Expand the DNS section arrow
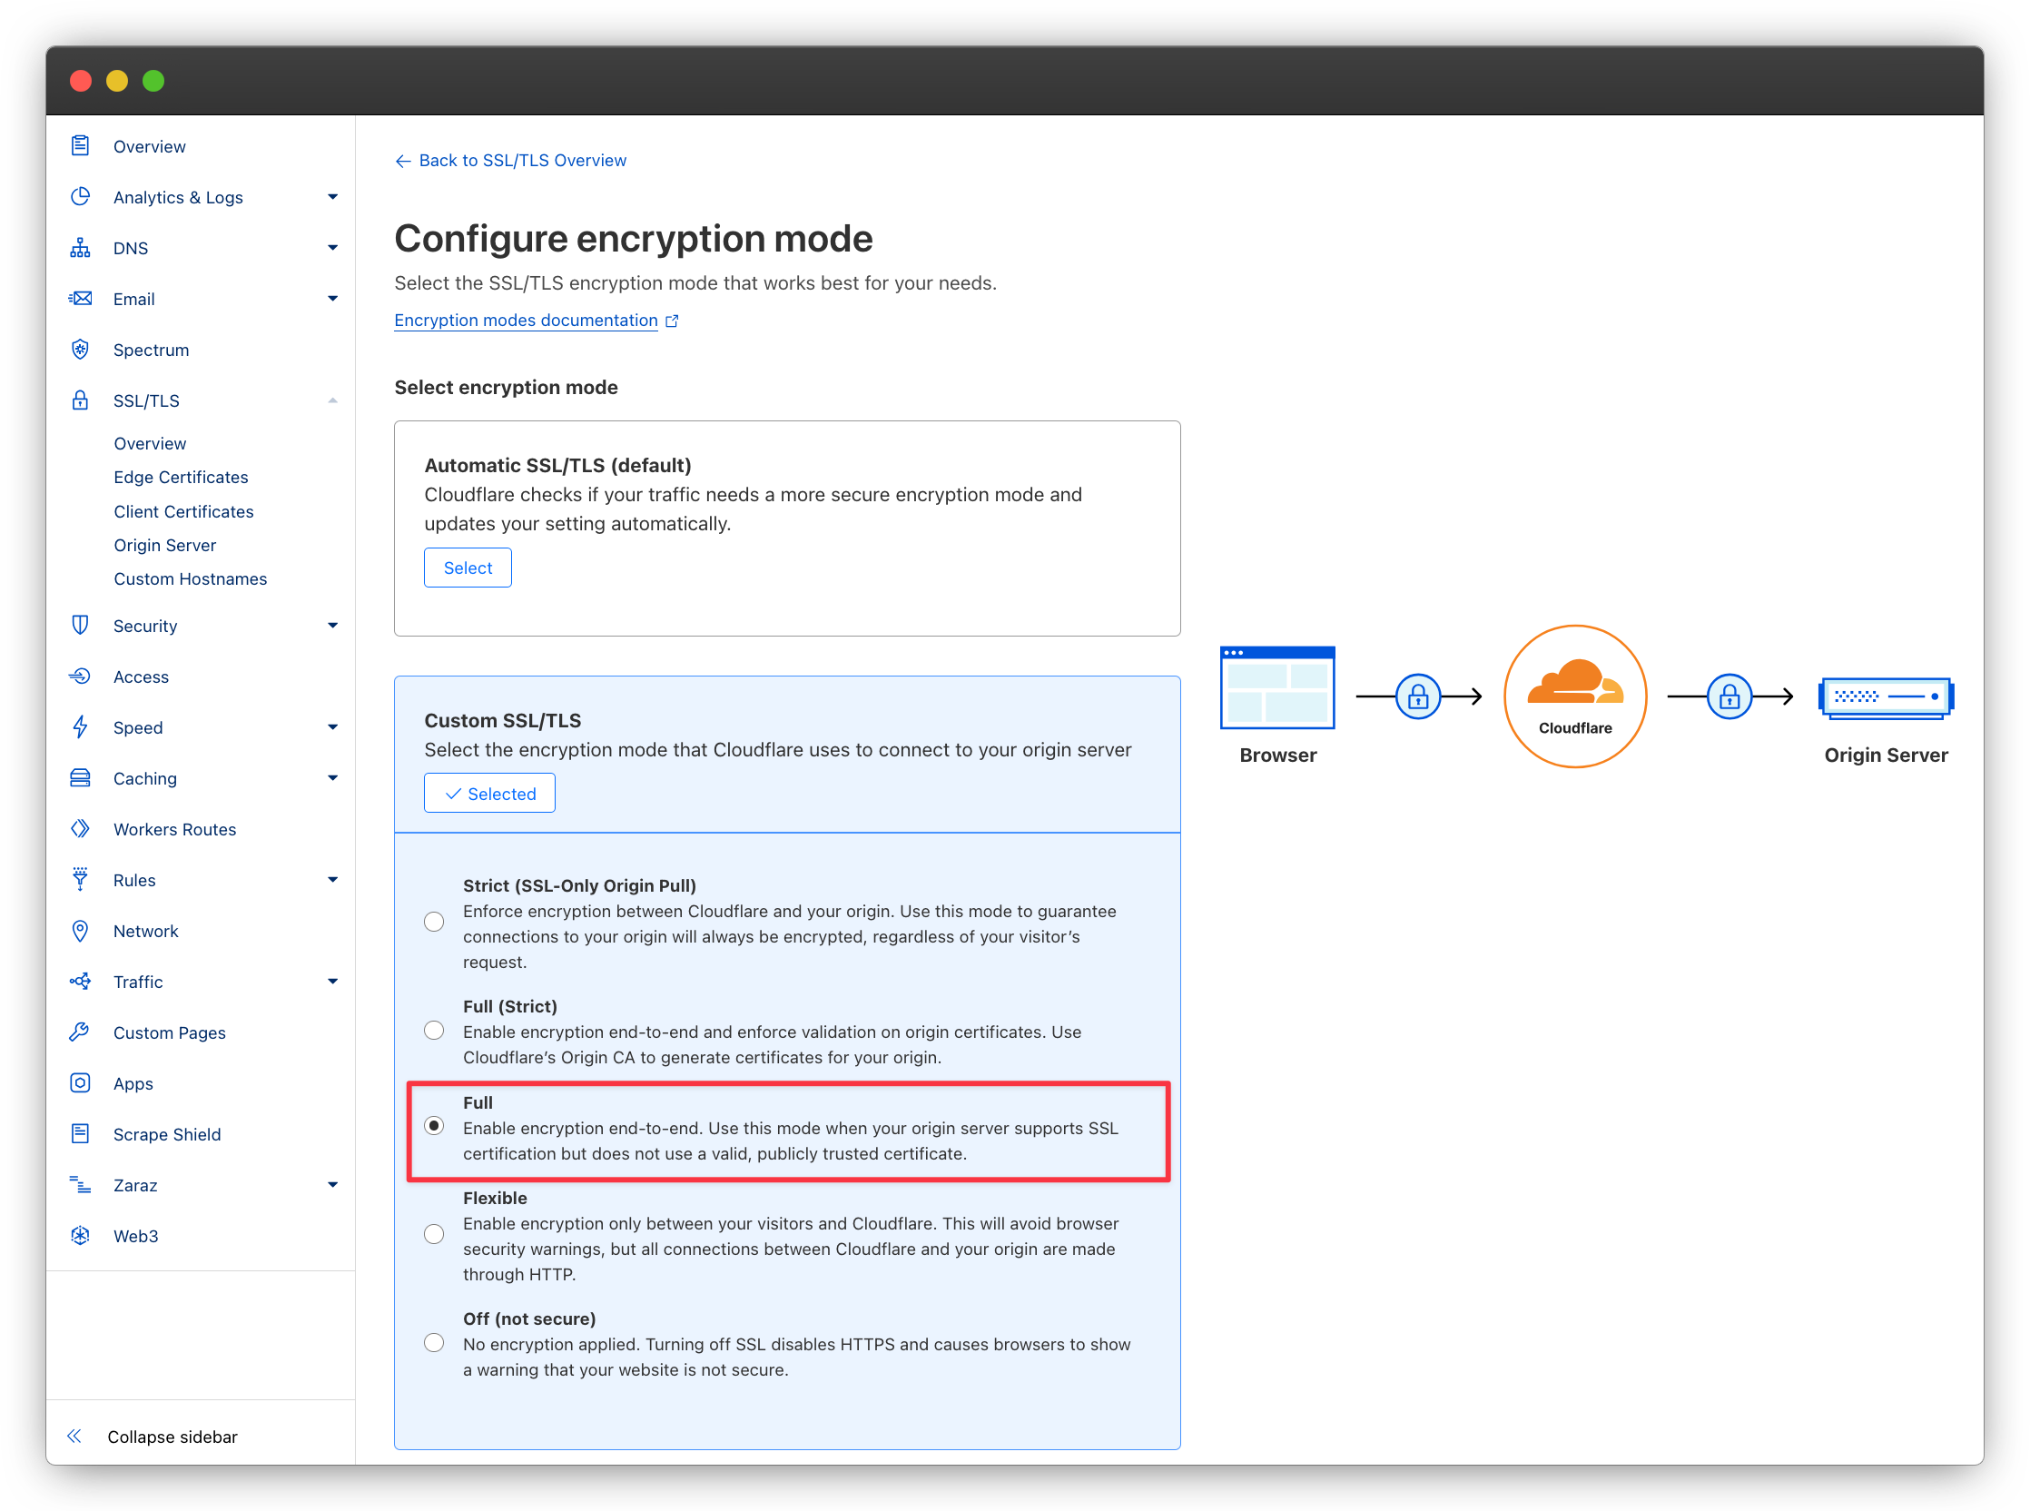 coord(333,248)
